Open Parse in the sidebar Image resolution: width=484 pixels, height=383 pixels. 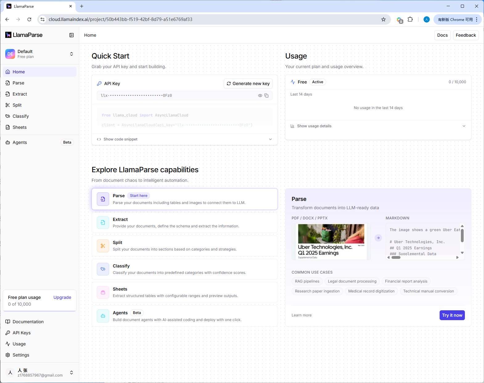[40, 83]
